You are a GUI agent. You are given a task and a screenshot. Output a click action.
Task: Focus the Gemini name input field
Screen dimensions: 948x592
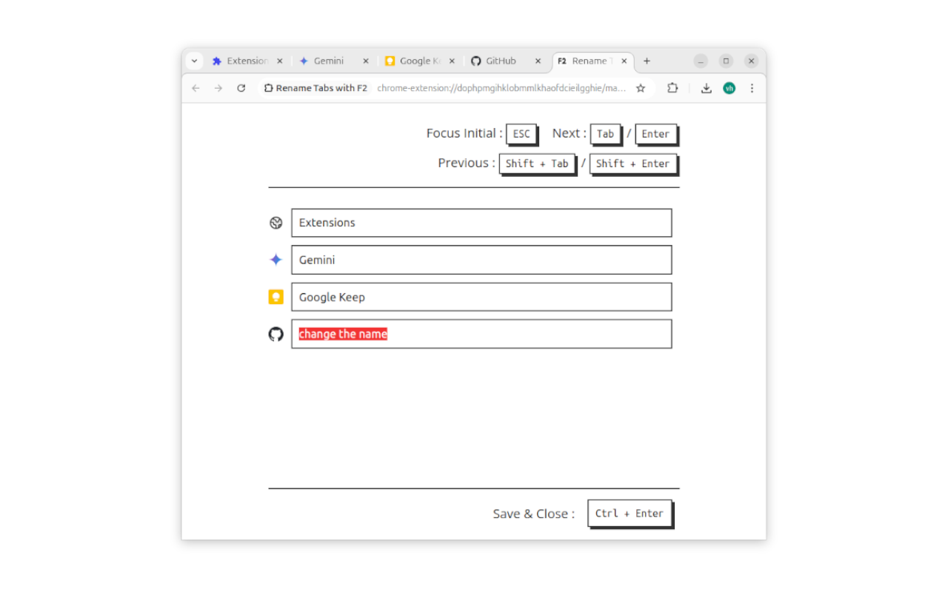click(x=481, y=260)
